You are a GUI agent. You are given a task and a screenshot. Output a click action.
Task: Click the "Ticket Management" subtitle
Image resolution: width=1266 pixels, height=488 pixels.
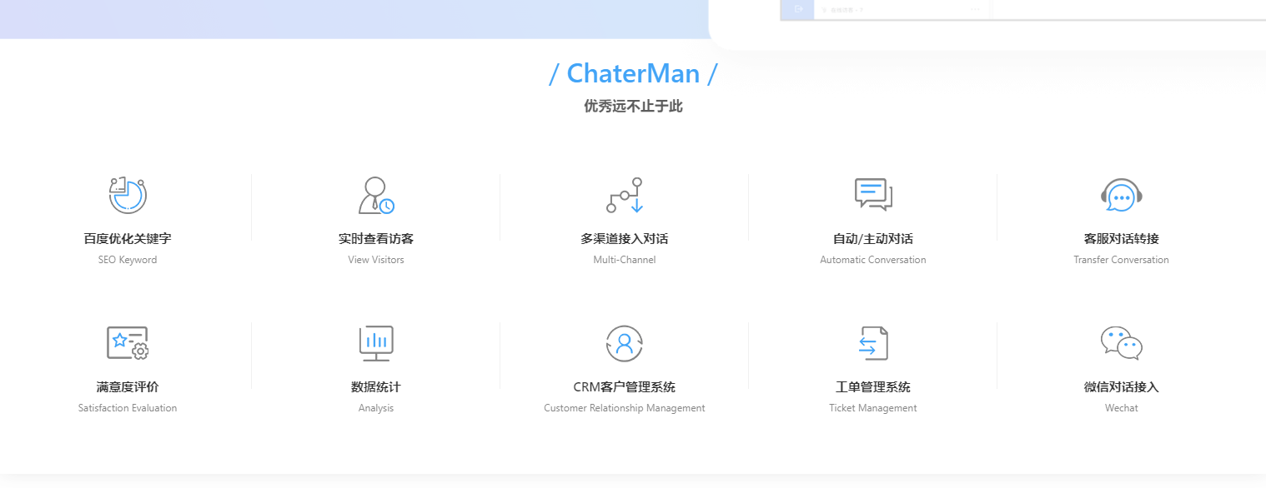click(873, 408)
